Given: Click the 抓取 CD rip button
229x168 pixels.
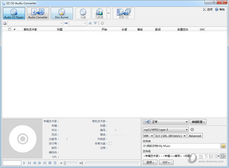Looking at the screenshot, I should click(x=124, y=13).
